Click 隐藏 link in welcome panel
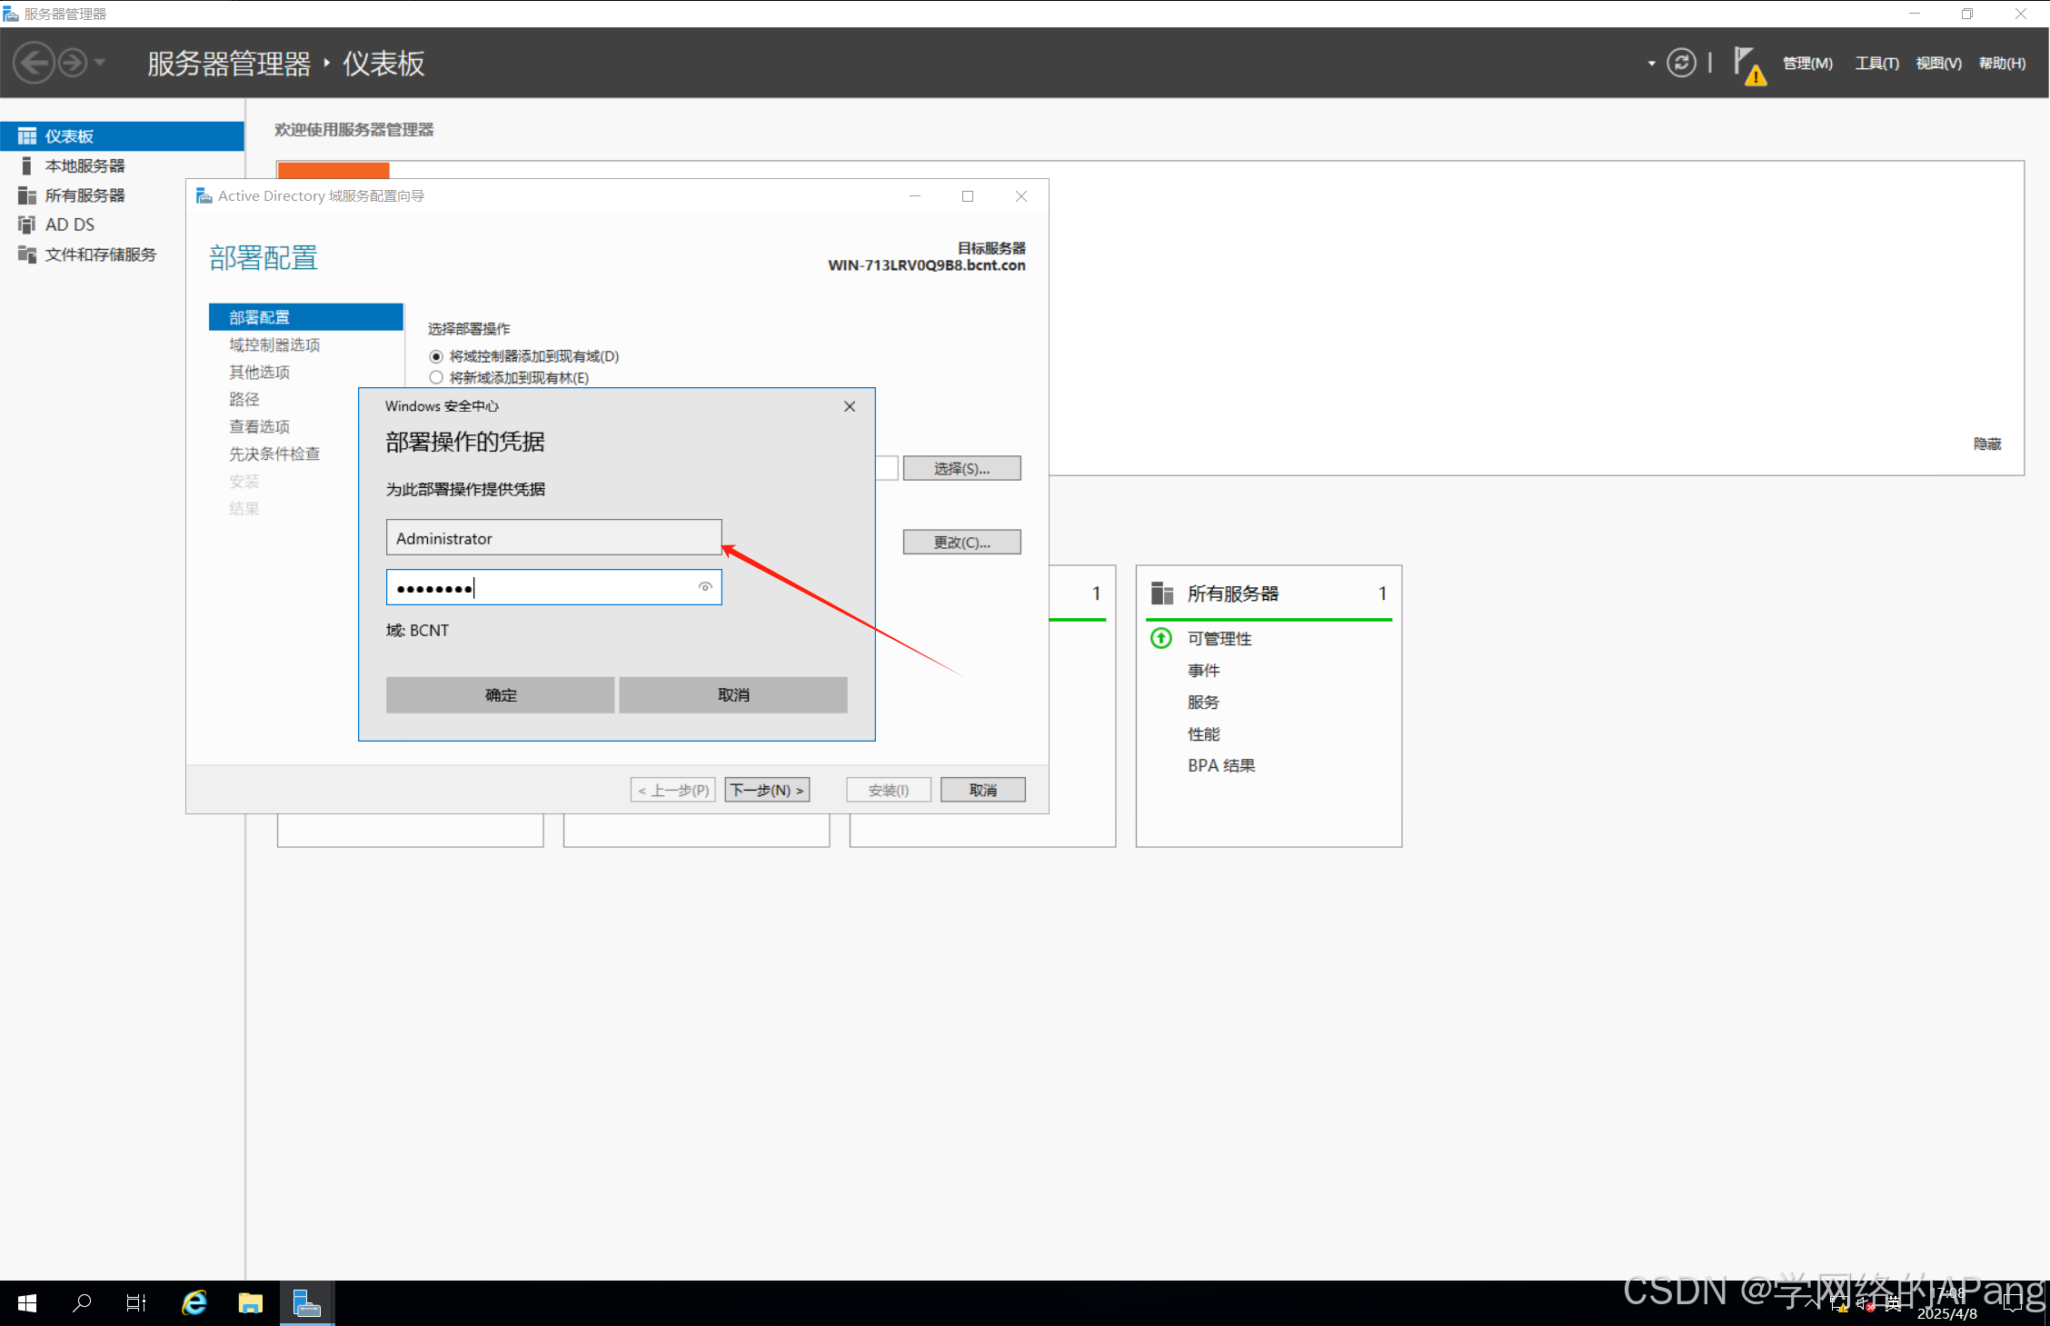 coord(1986,444)
